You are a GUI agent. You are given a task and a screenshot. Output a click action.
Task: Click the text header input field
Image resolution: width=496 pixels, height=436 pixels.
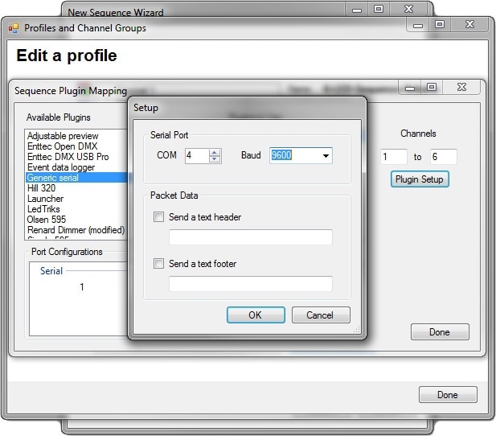[251, 237]
